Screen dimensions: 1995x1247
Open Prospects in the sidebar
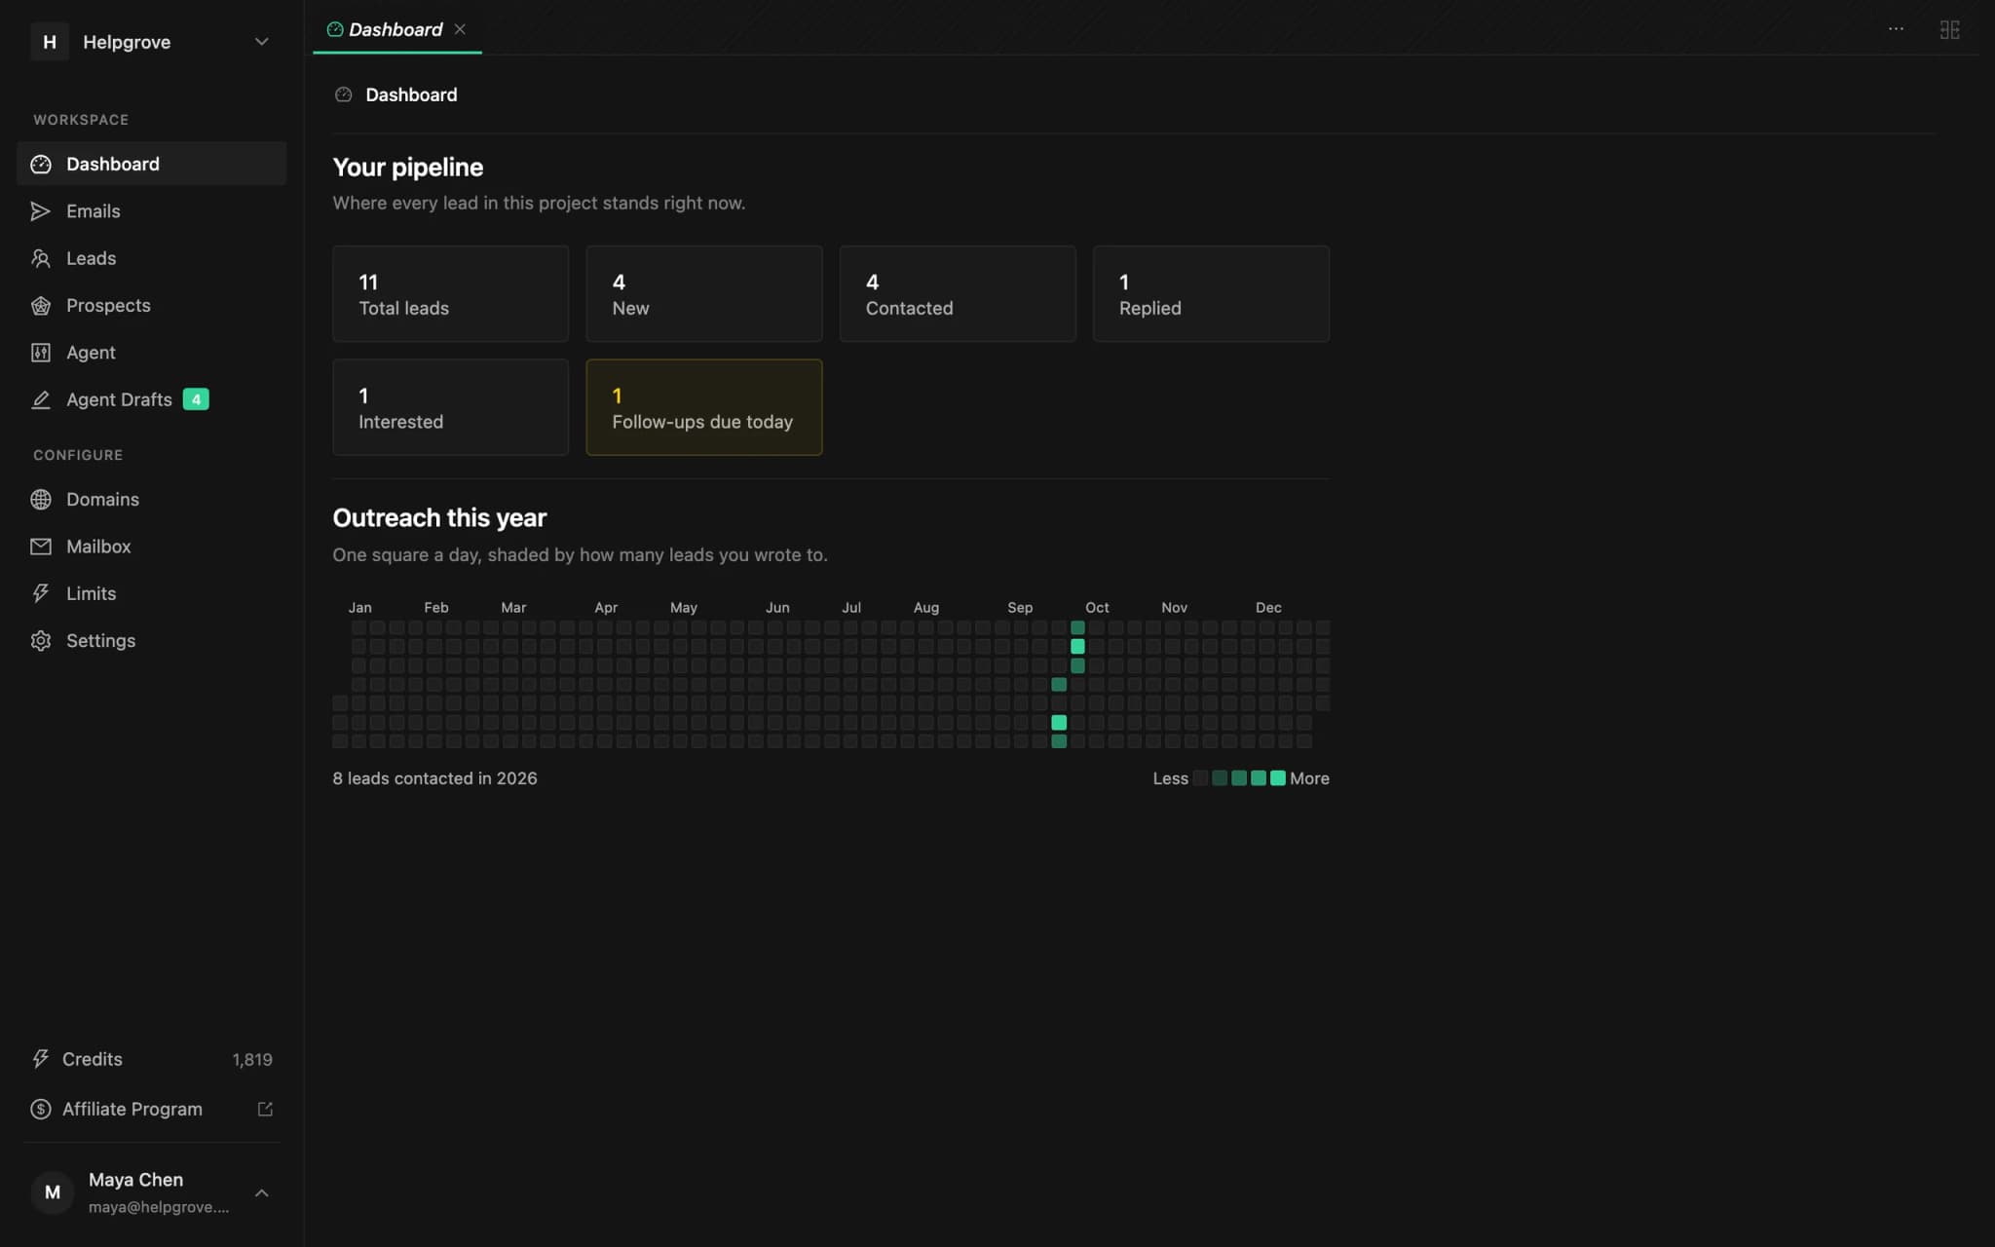pos(152,306)
